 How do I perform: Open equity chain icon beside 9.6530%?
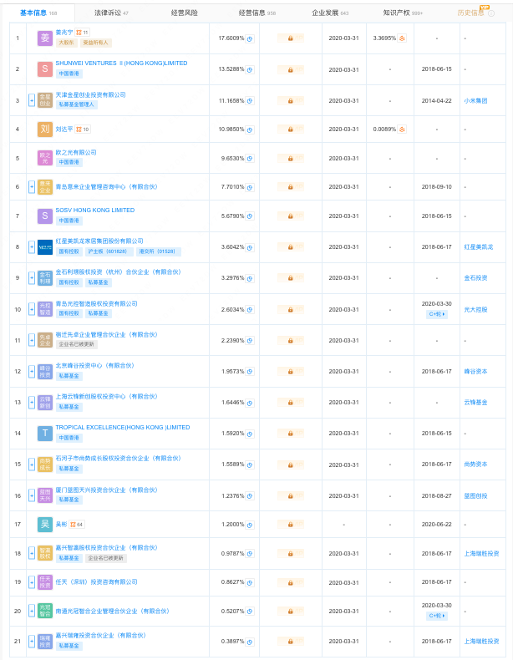[x=250, y=159]
